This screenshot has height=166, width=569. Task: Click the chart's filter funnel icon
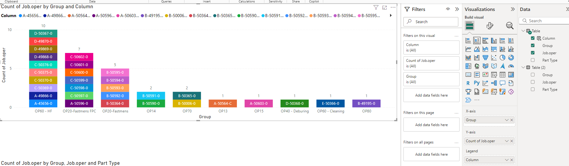pyautogui.click(x=376, y=7)
